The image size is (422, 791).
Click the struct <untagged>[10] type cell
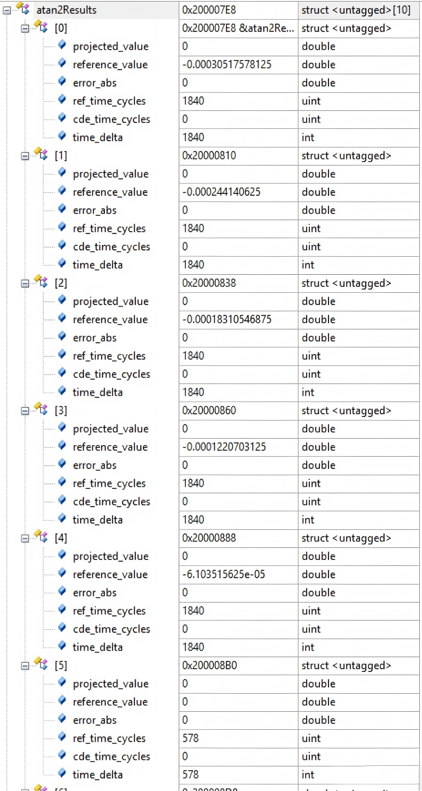[x=355, y=10]
